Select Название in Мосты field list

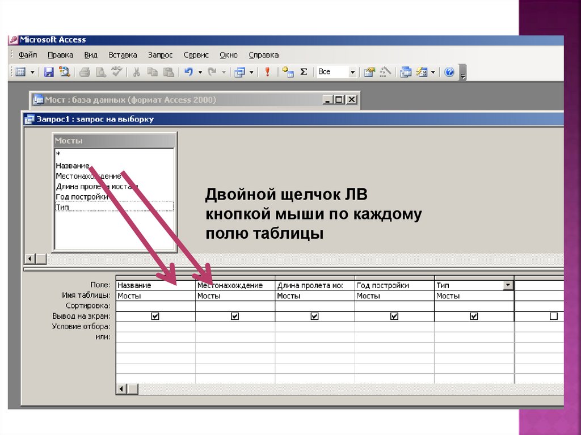point(113,166)
